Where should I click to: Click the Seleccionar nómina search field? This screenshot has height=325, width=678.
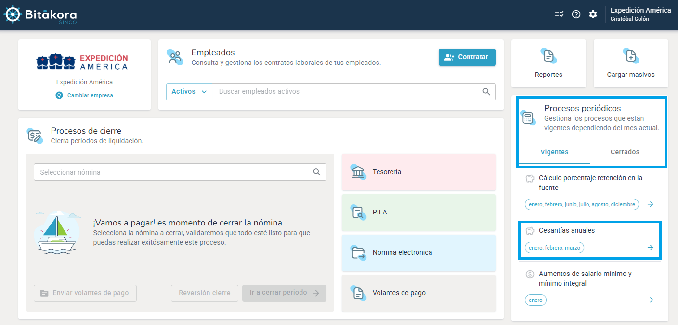178,172
